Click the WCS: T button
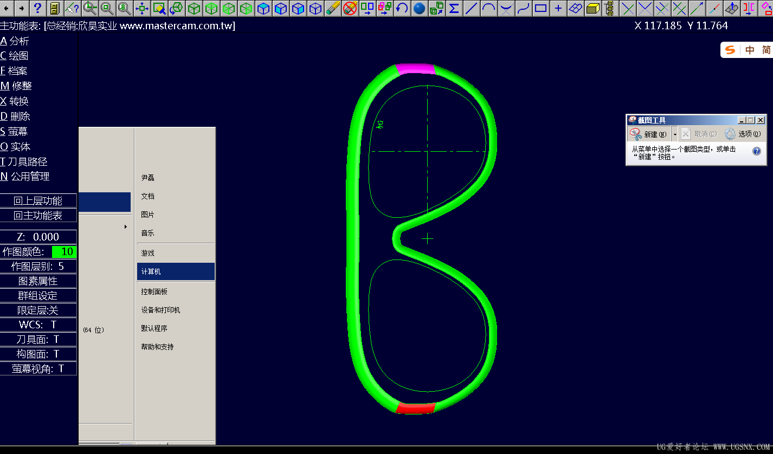The image size is (773, 454). 38,325
